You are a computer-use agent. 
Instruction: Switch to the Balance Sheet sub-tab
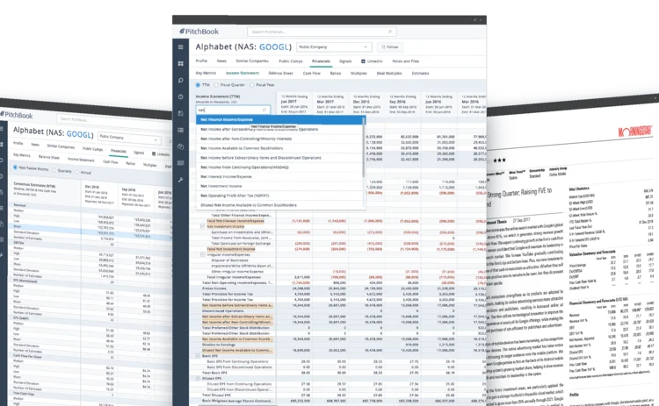tap(280, 73)
